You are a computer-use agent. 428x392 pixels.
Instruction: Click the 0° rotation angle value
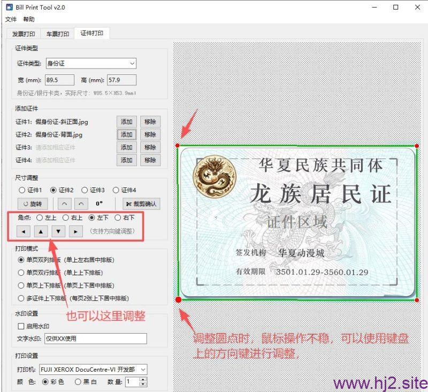coord(100,204)
